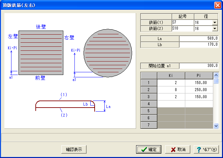This screenshot has height=158, width=223.
Task: Select the Lb value field 170.0
Action: 199,45
